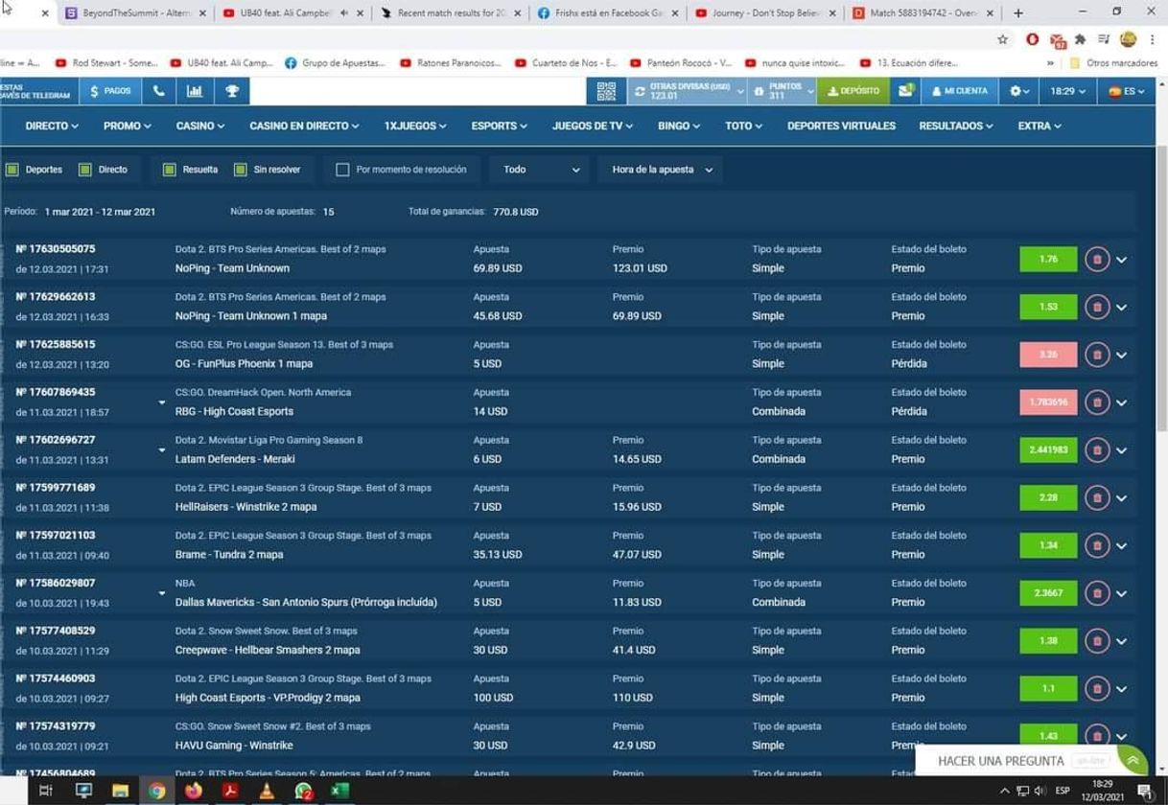Open the statistics bar chart icon
Viewport: 1168px width, 805px height.
coord(195,91)
